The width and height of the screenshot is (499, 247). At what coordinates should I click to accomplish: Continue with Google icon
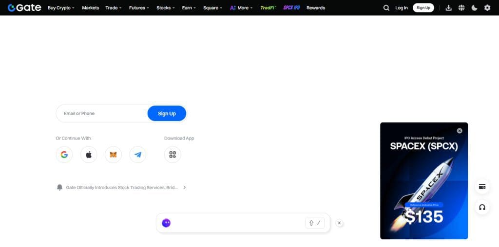(64, 155)
